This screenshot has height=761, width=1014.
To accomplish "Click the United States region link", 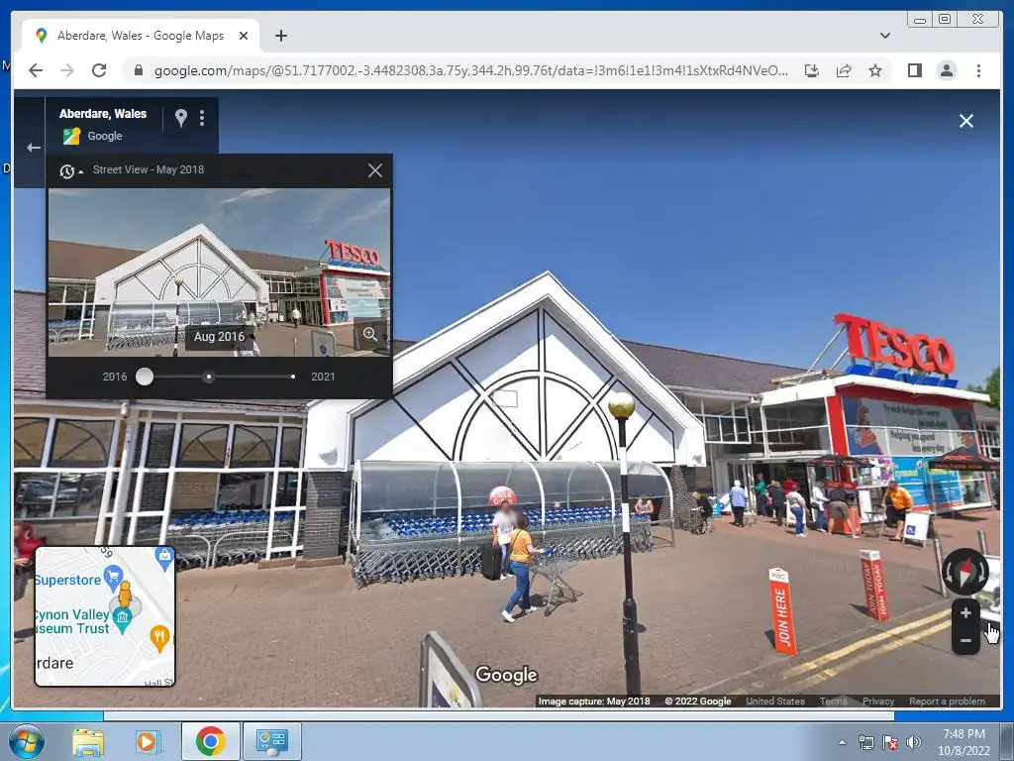I will tap(775, 701).
